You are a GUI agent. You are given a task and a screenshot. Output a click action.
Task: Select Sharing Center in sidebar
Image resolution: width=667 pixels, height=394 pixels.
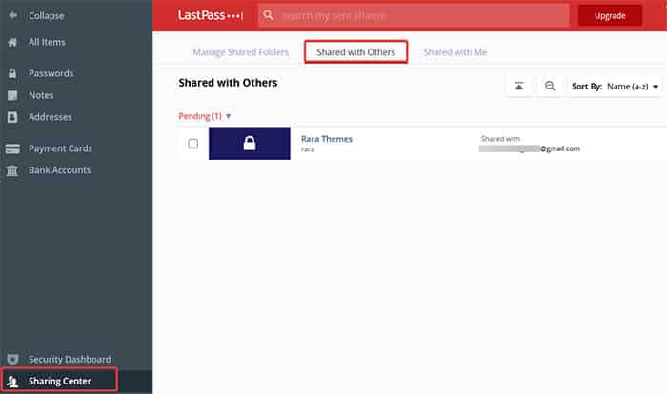(x=59, y=382)
